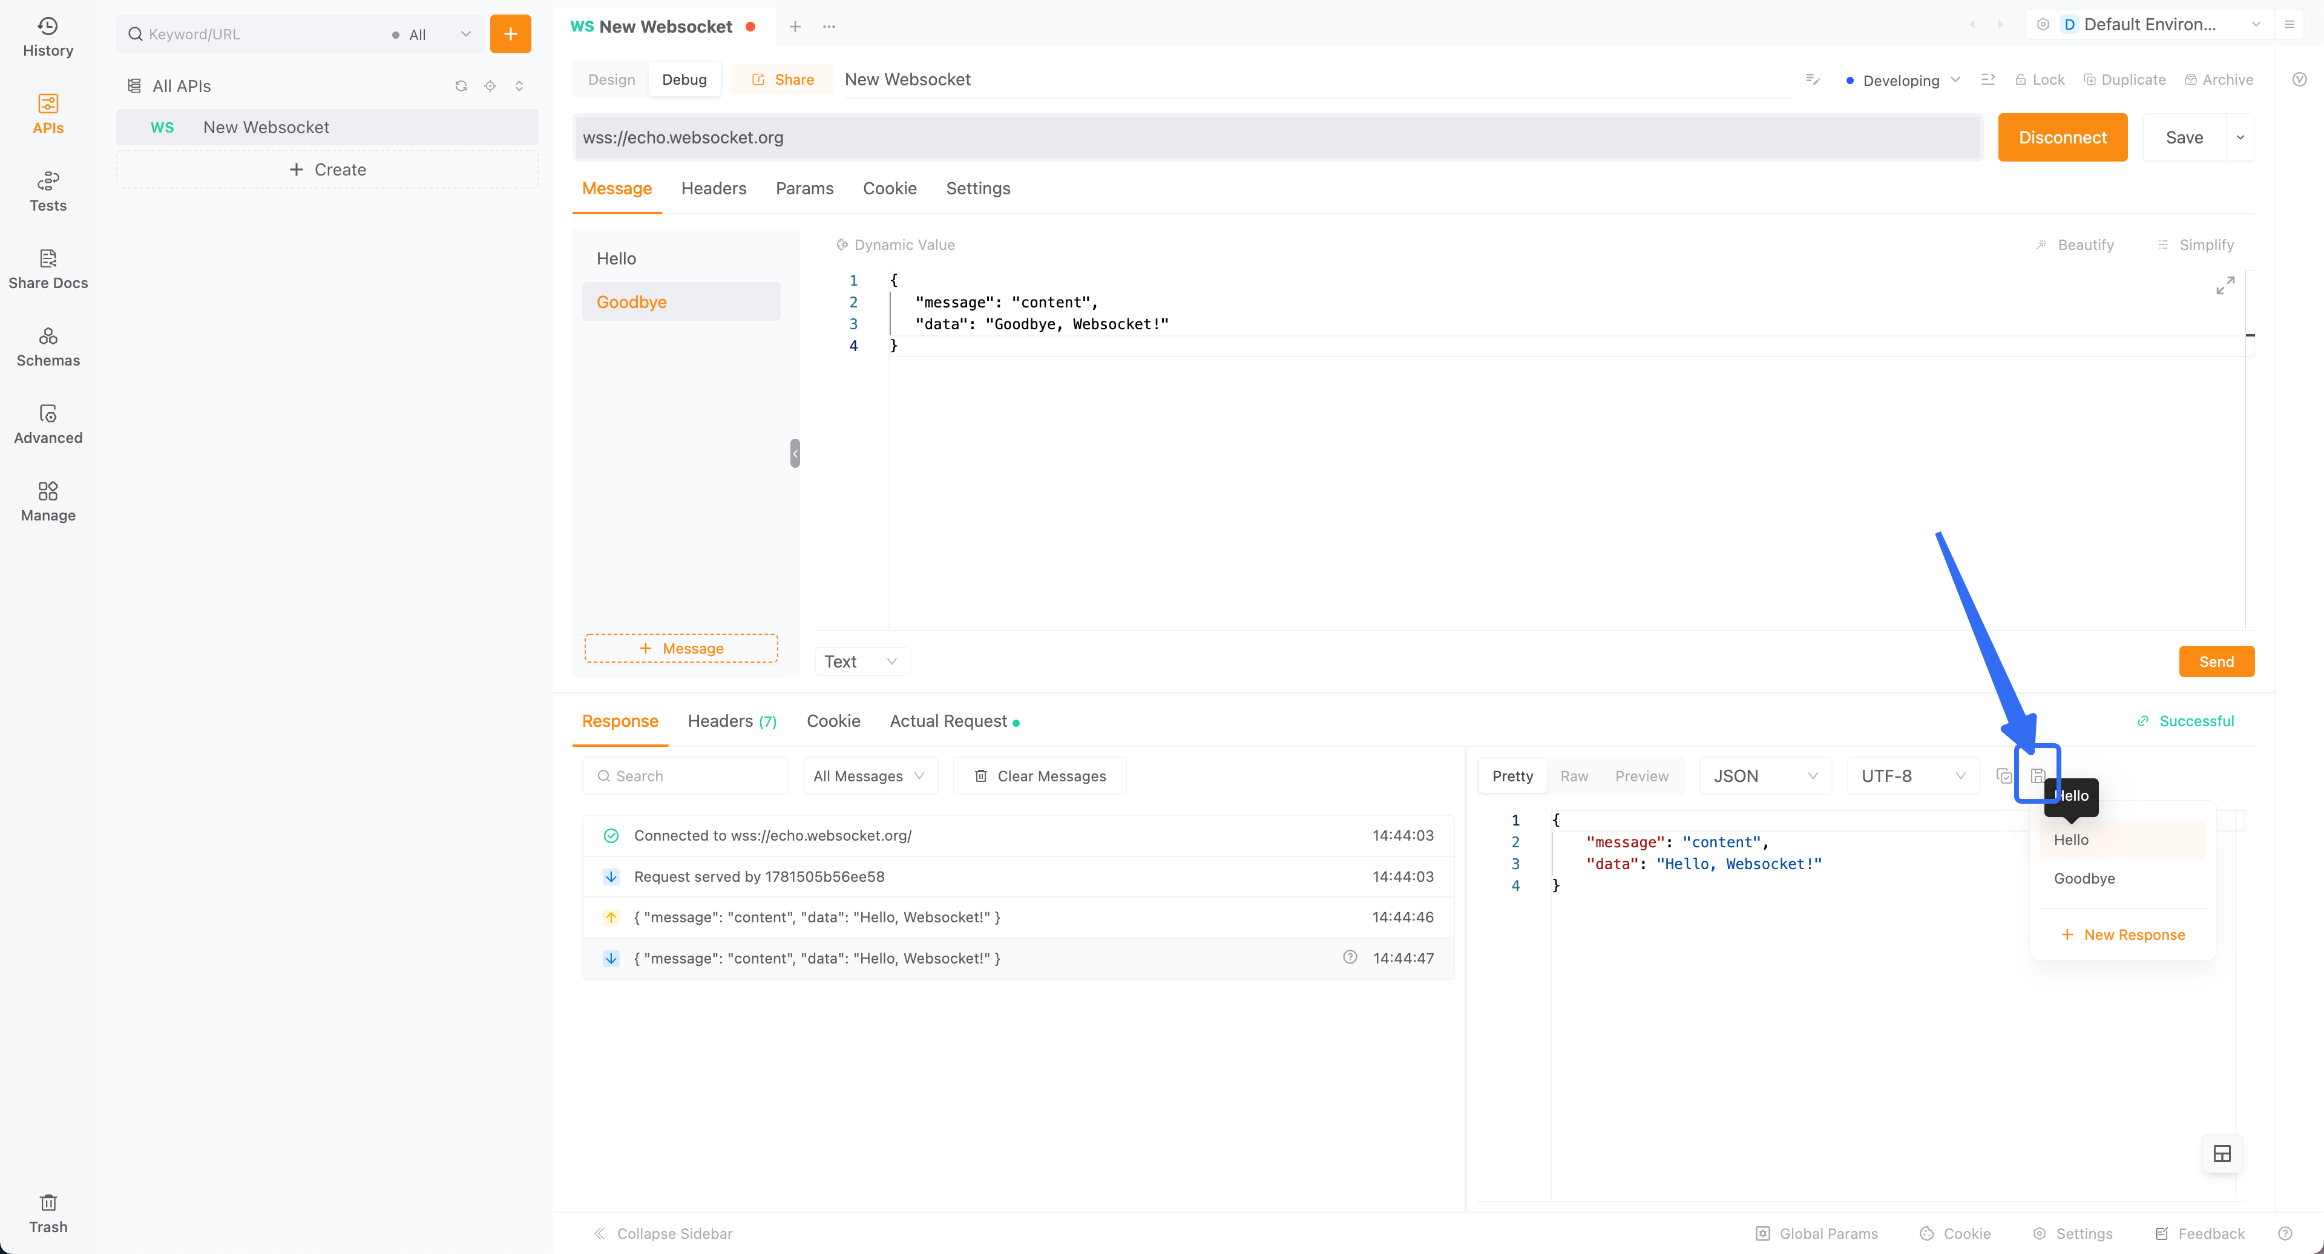Open the All Messages filter dropdown
Image resolution: width=2324 pixels, height=1254 pixels.
click(870, 776)
